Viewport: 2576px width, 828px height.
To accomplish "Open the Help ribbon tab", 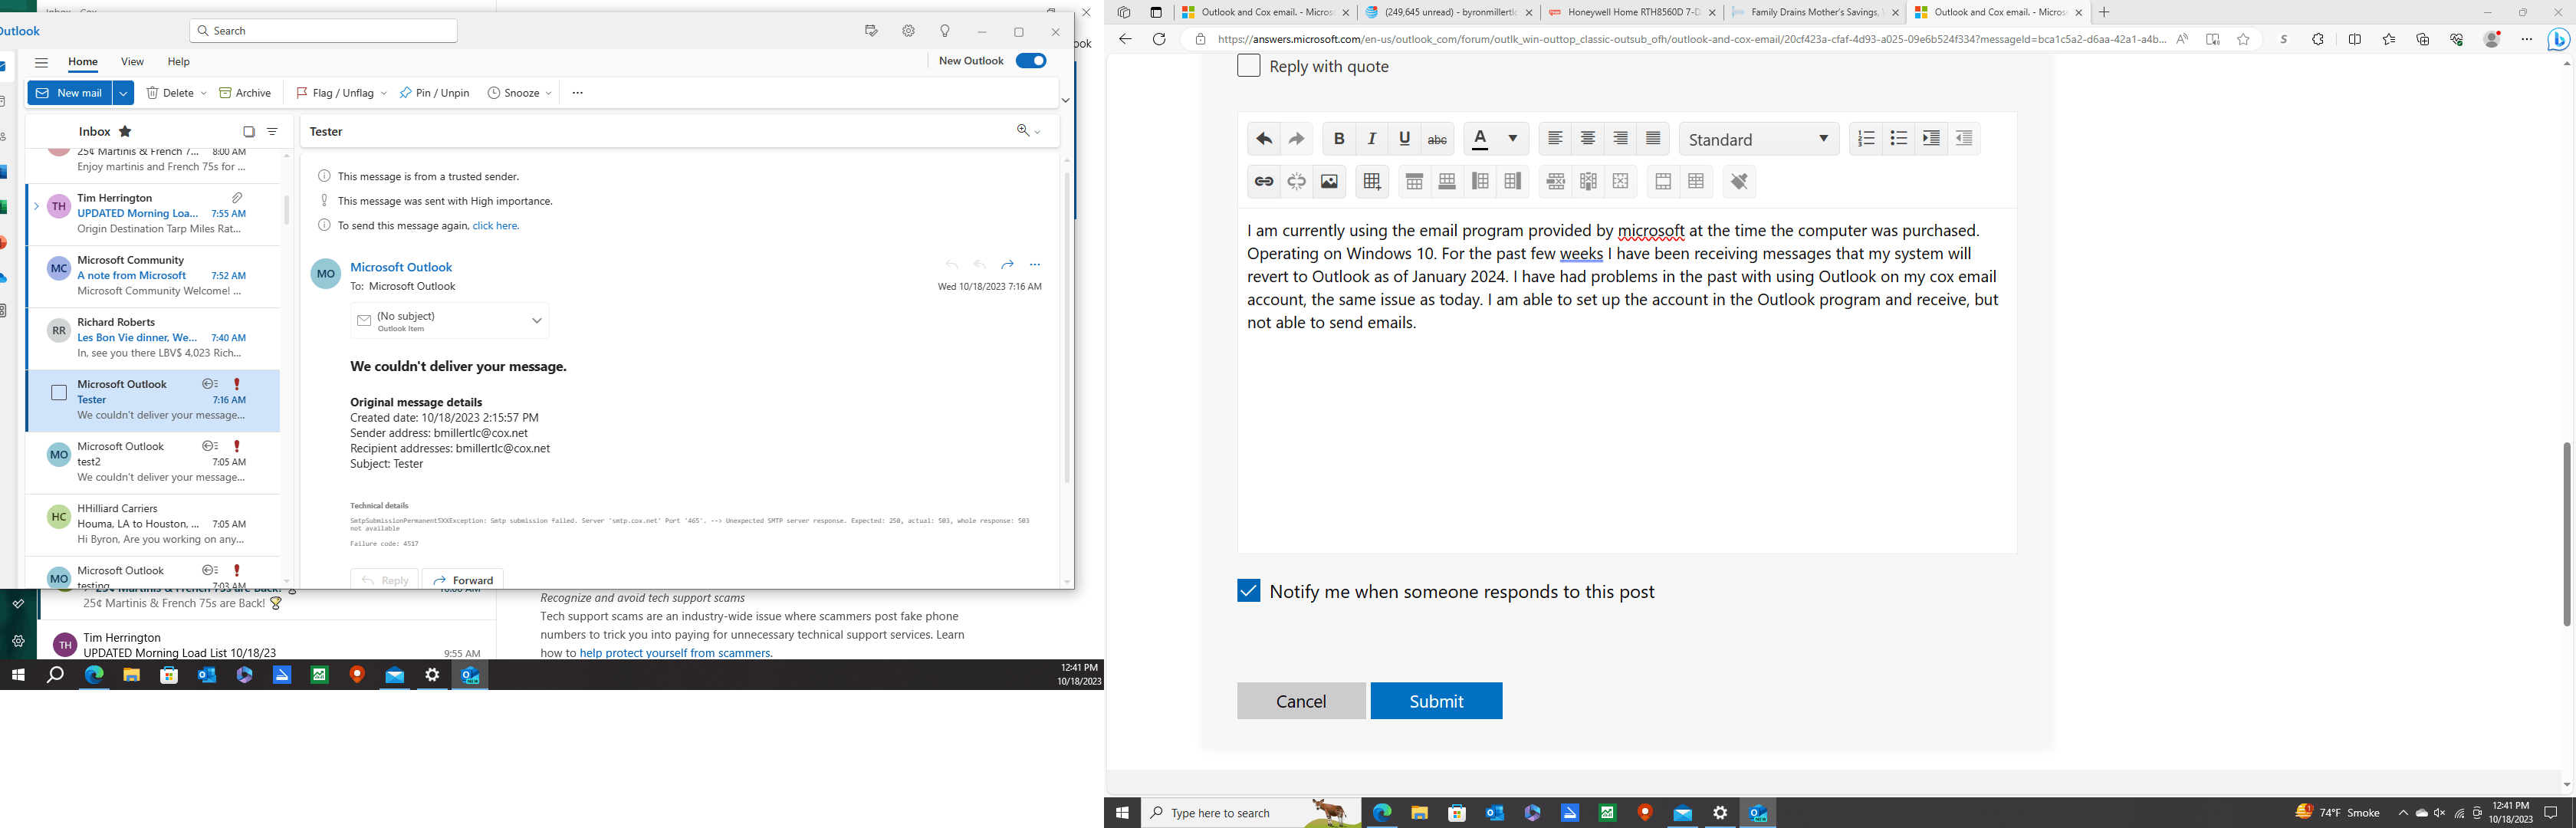I will (179, 62).
